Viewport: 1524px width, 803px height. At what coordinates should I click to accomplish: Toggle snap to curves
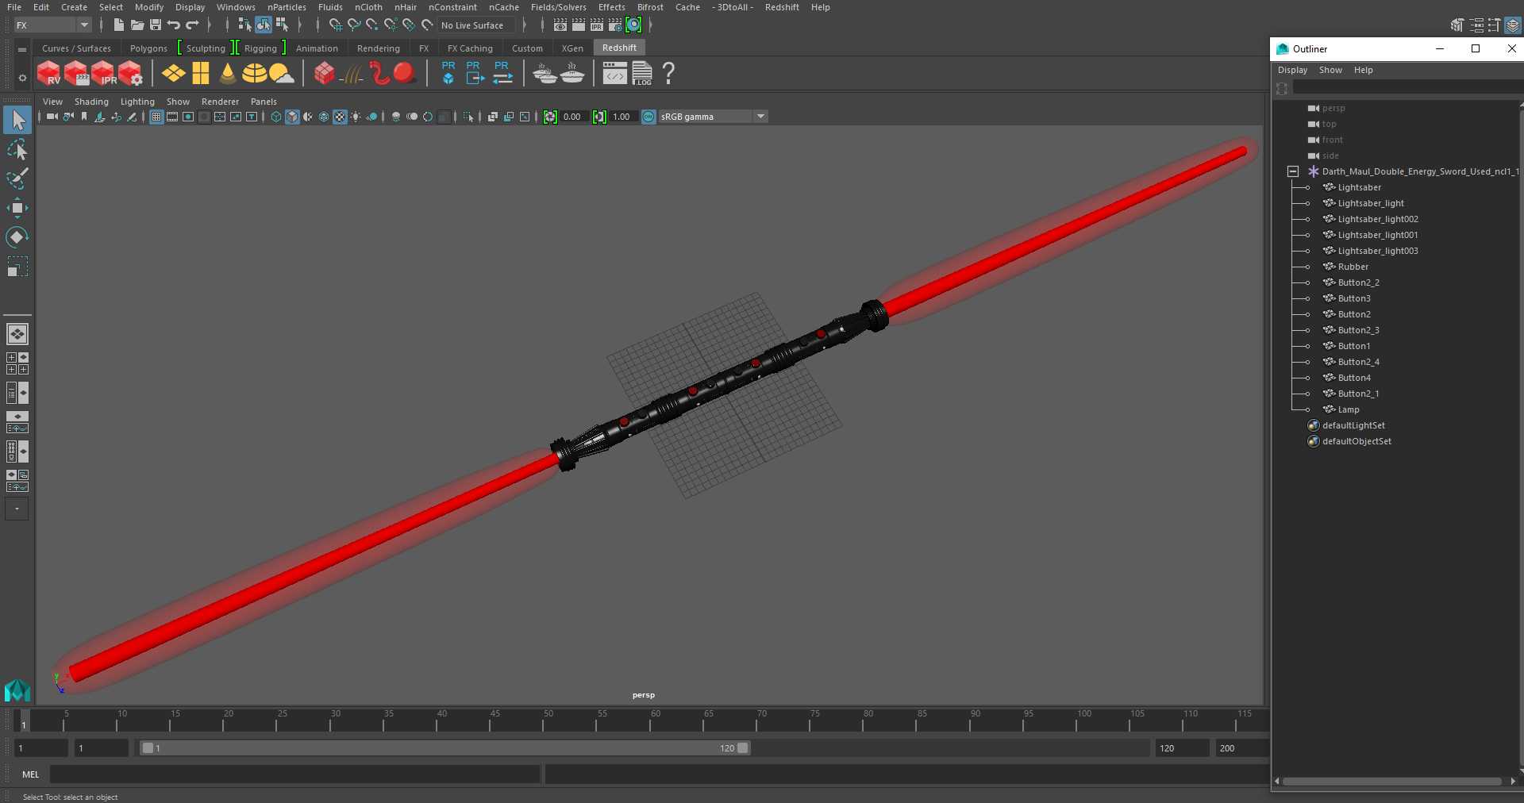pyautogui.click(x=353, y=25)
